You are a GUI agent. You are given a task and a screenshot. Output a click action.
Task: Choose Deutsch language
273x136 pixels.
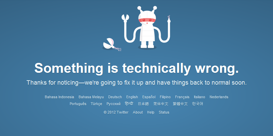point(115,97)
